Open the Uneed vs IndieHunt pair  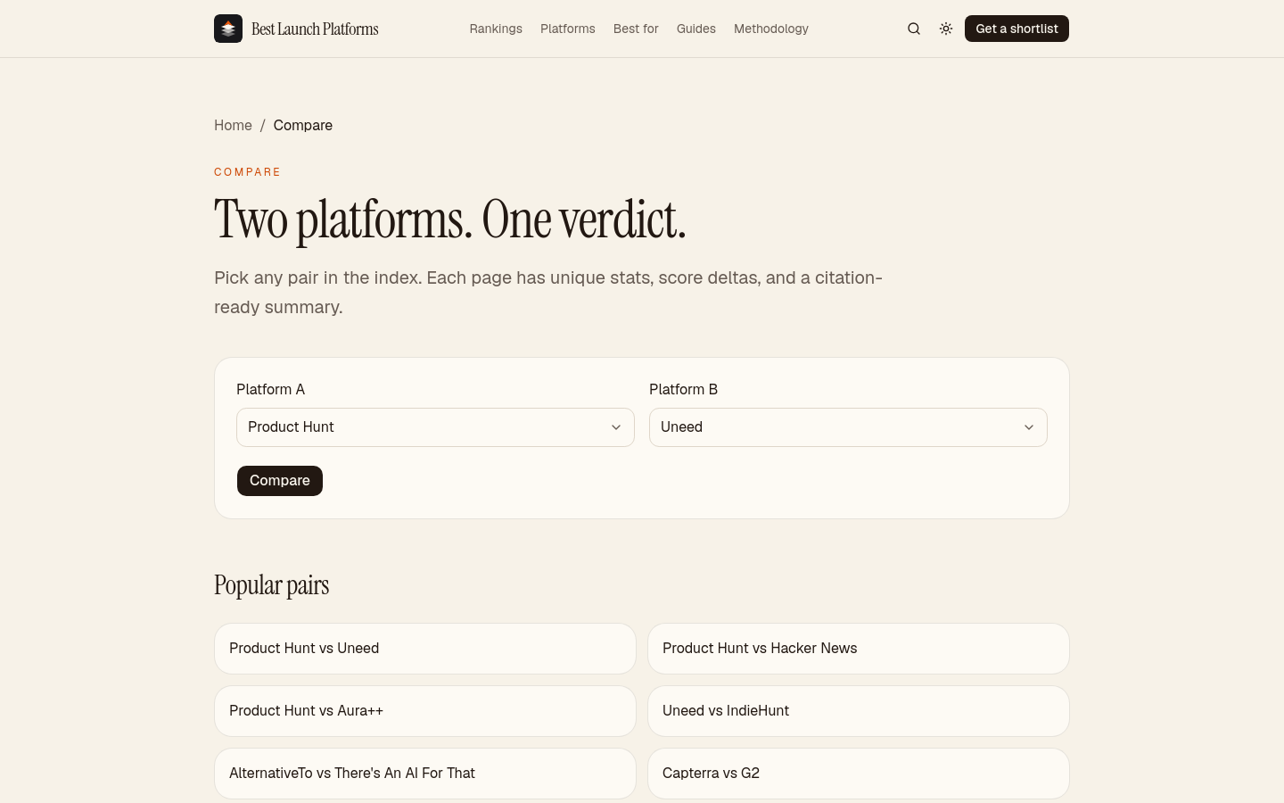[x=859, y=711]
